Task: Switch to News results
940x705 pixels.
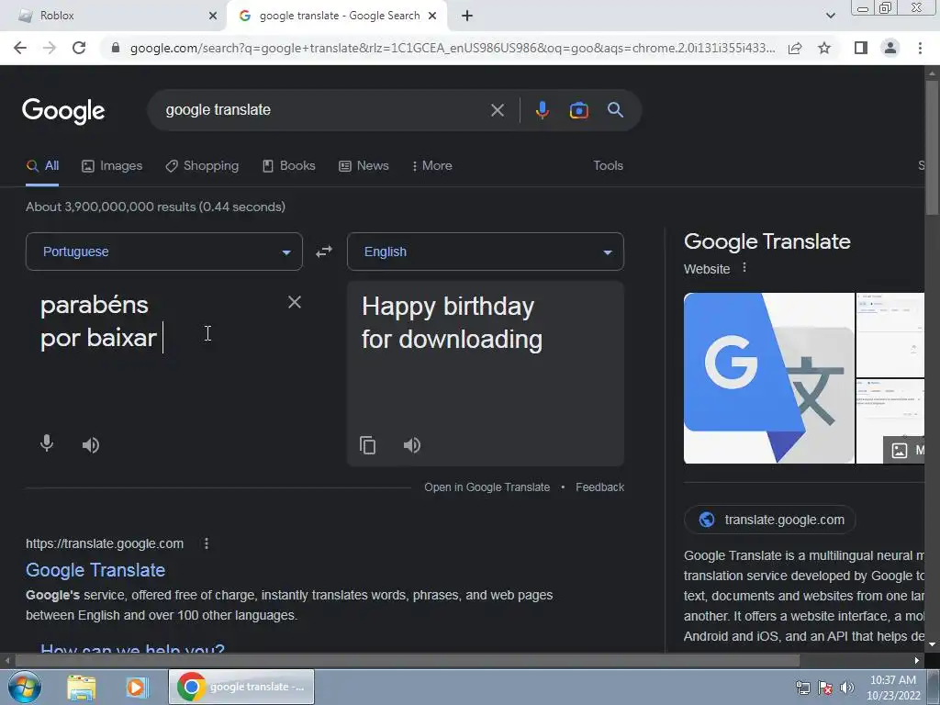Action: click(364, 166)
